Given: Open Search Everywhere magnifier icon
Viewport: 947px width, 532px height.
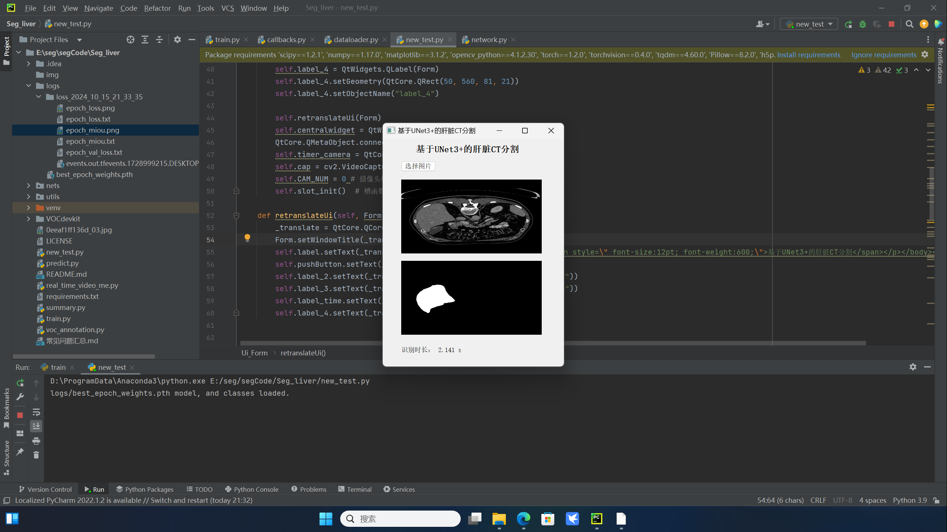Looking at the screenshot, I should click(x=909, y=24).
